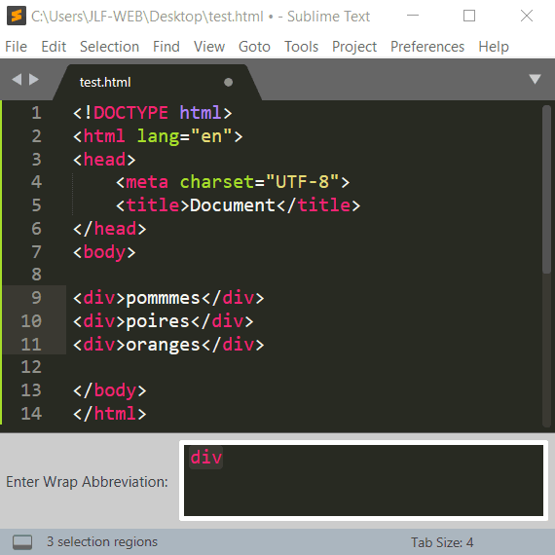The height and width of the screenshot is (555, 555).
Task: Click the text poires in the div
Action: [x=158, y=321]
